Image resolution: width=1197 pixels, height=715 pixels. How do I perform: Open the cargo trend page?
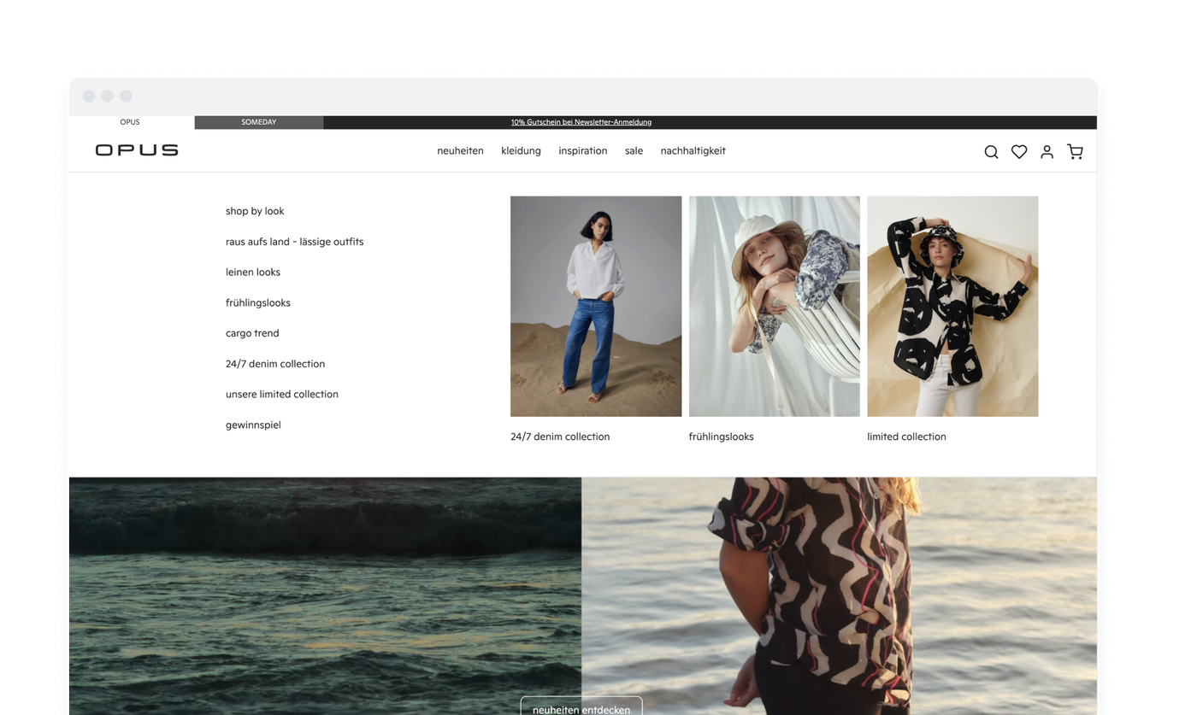tap(252, 333)
